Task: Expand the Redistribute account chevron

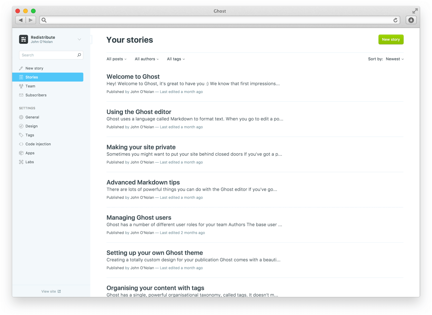Action: (79, 39)
